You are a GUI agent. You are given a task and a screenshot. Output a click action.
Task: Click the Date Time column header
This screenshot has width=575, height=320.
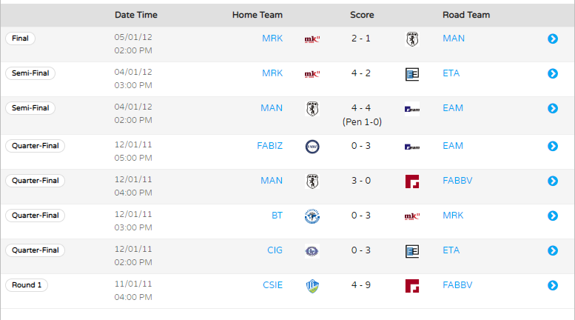coord(136,15)
